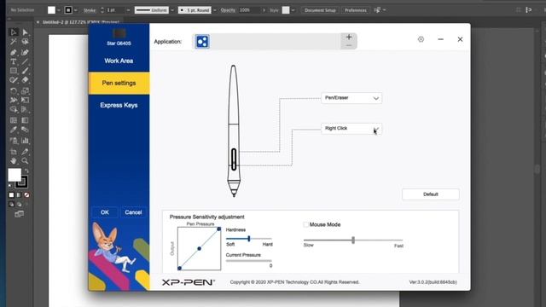Activate the Line Segment tool
This screenshot has width=546, height=307.
tap(25, 62)
